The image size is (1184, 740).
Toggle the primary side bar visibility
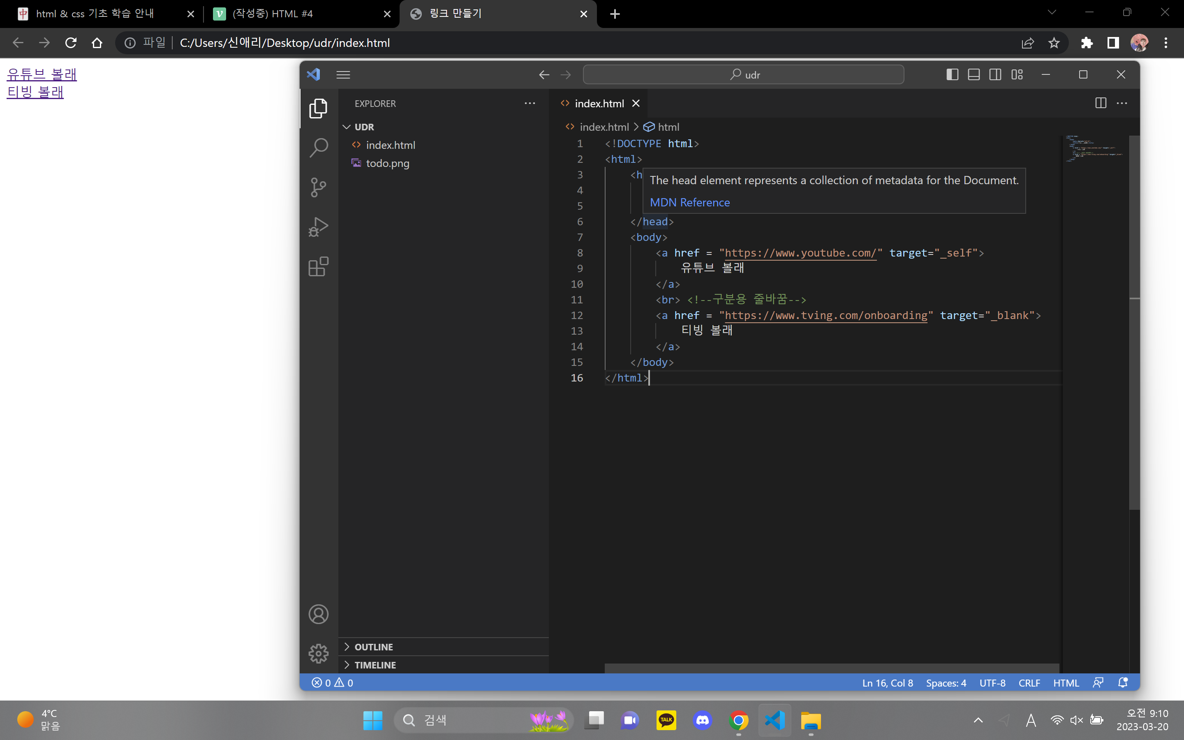[x=952, y=74]
